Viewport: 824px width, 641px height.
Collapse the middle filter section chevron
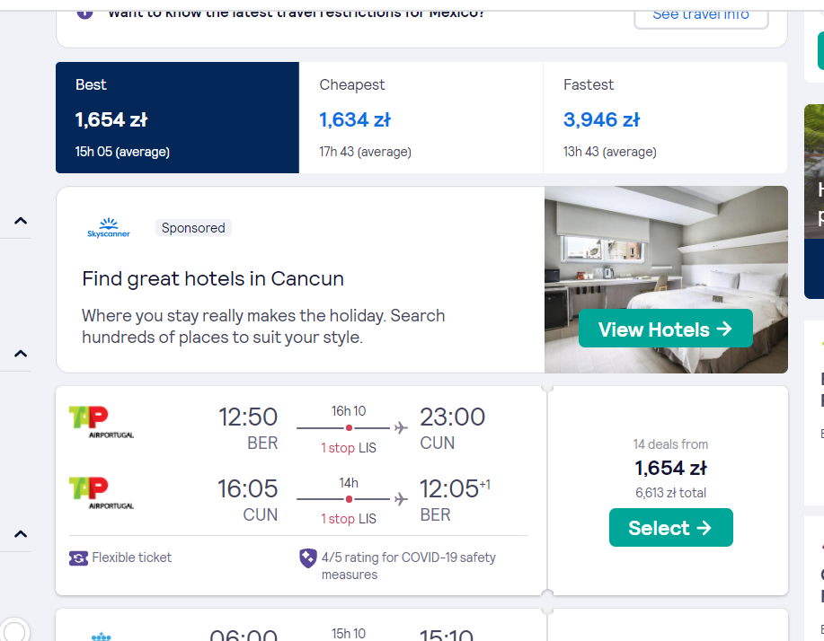21,354
